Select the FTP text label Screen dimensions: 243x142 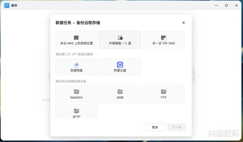click(x=164, y=97)
